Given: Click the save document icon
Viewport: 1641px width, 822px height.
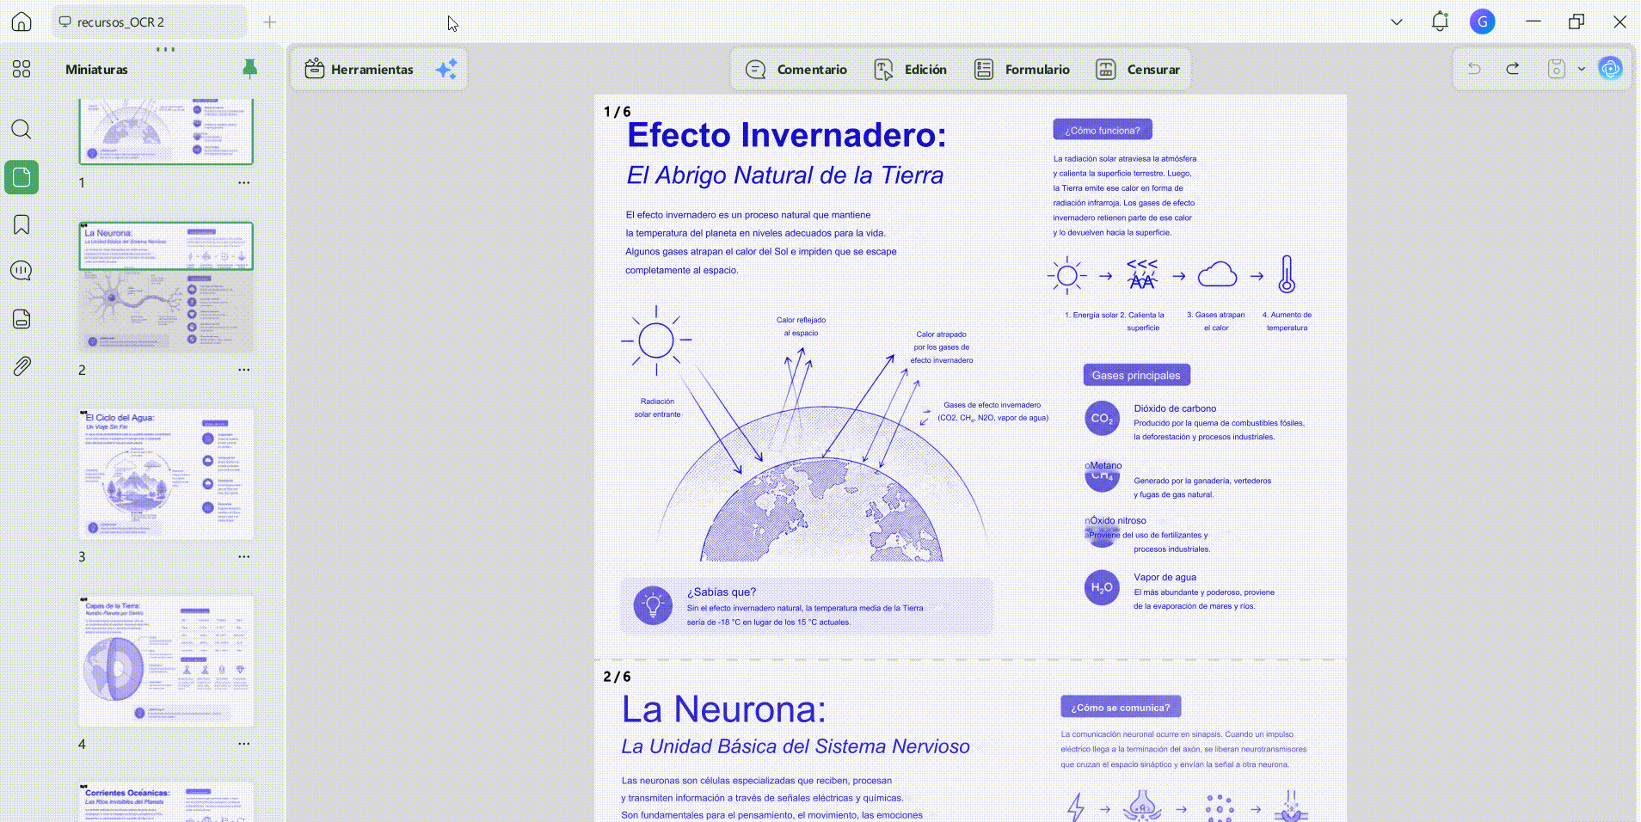Looking at the screenshot, I should click(x=1557, y=69).
